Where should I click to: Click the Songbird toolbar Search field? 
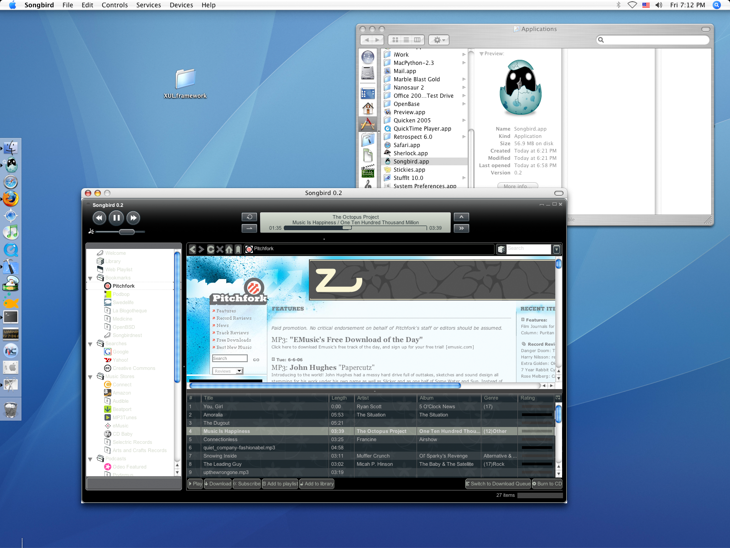coord(528,248)
